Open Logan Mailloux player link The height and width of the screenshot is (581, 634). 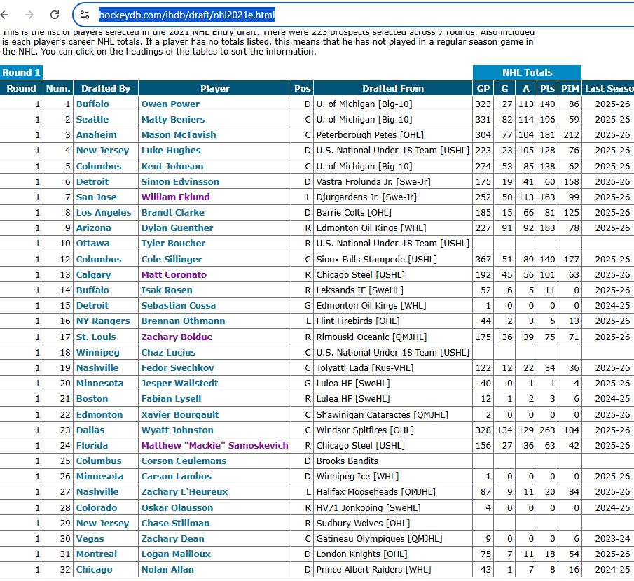click(176, 554)
